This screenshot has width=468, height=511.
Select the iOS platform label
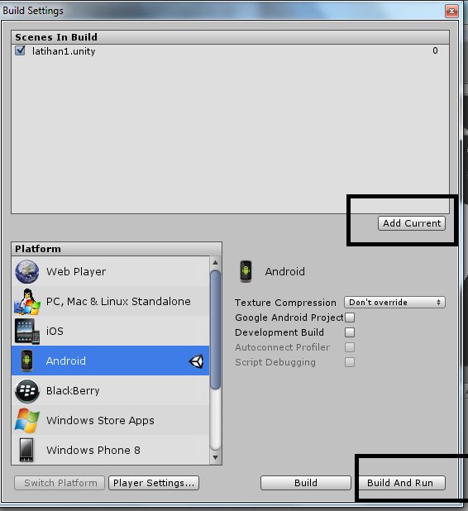coord(55,331)
